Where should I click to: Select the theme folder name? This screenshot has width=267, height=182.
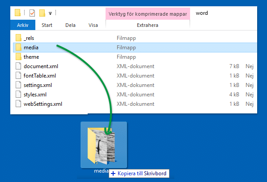[31, 57]
